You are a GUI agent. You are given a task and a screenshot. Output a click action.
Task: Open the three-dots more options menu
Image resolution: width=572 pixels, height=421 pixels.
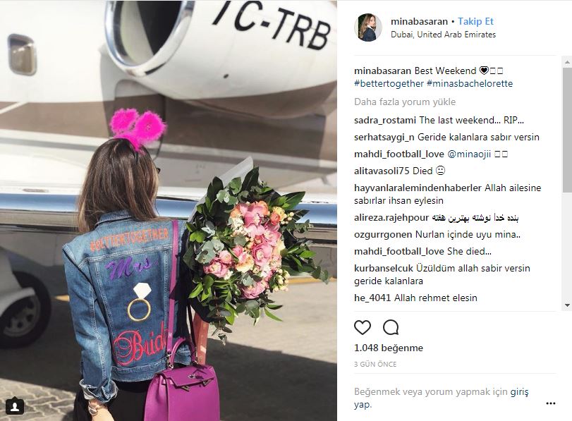[x=550, y=403]
